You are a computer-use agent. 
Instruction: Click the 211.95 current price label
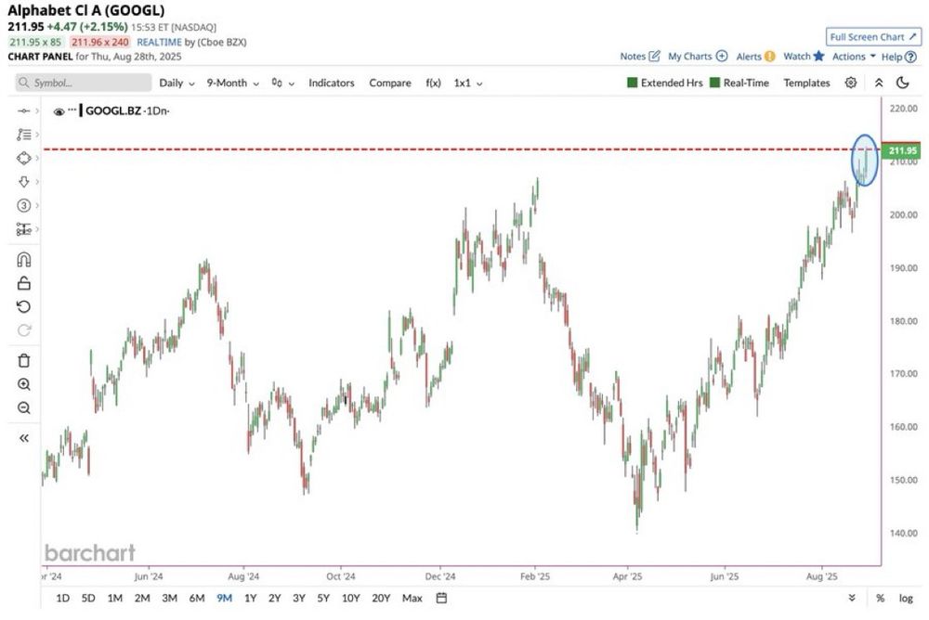[x=902, y=150]
